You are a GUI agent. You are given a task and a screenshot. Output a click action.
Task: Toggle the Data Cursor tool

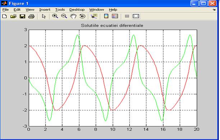point(94,16)
